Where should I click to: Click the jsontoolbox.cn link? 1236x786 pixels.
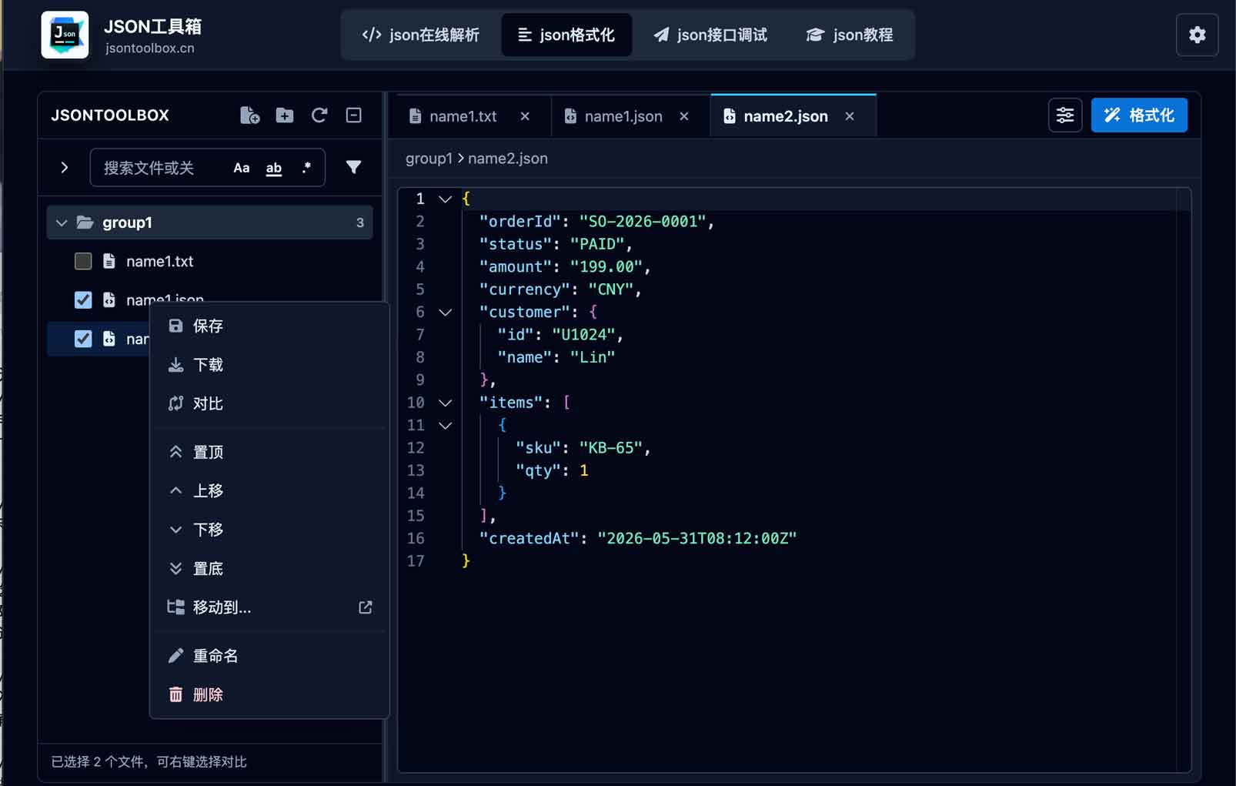pos(150,48)
